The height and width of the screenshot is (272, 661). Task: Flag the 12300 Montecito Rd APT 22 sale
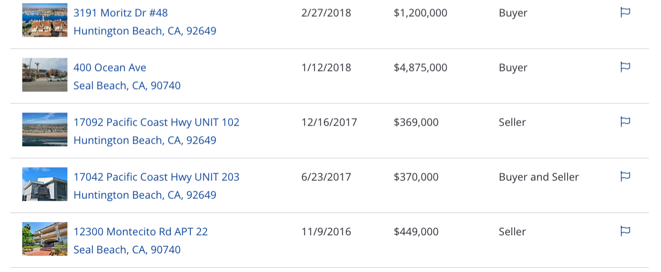pyautogui.click(x=625, y=231)
